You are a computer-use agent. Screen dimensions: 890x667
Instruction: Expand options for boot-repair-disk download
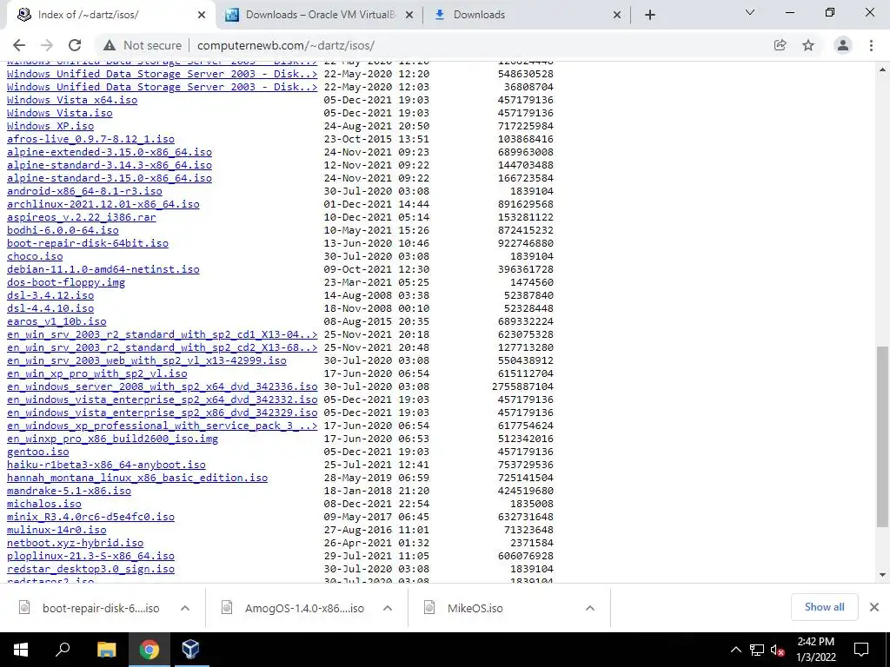point(185,608)
